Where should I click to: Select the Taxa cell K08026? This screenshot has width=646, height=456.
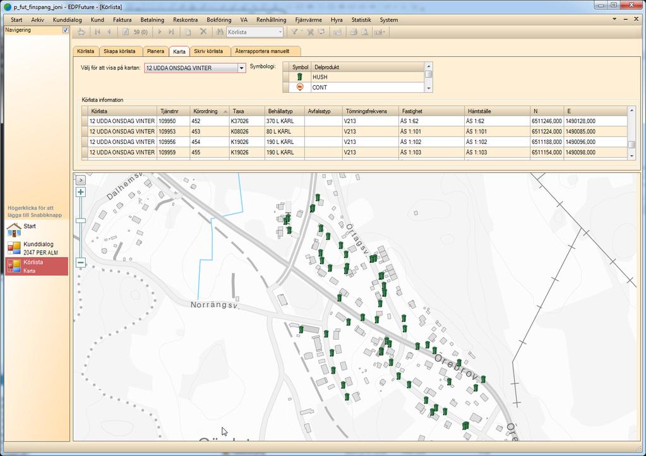247,131
